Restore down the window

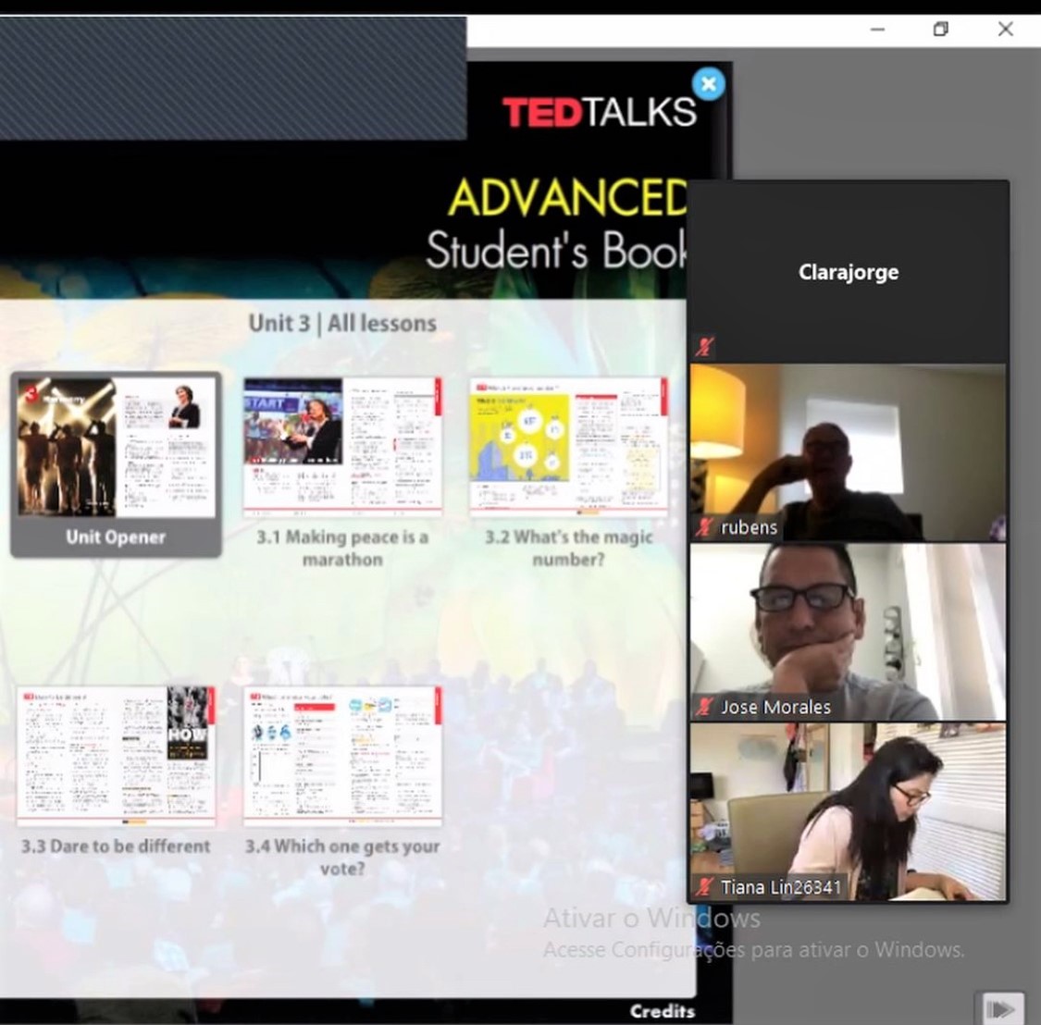(x=941, y=30)
